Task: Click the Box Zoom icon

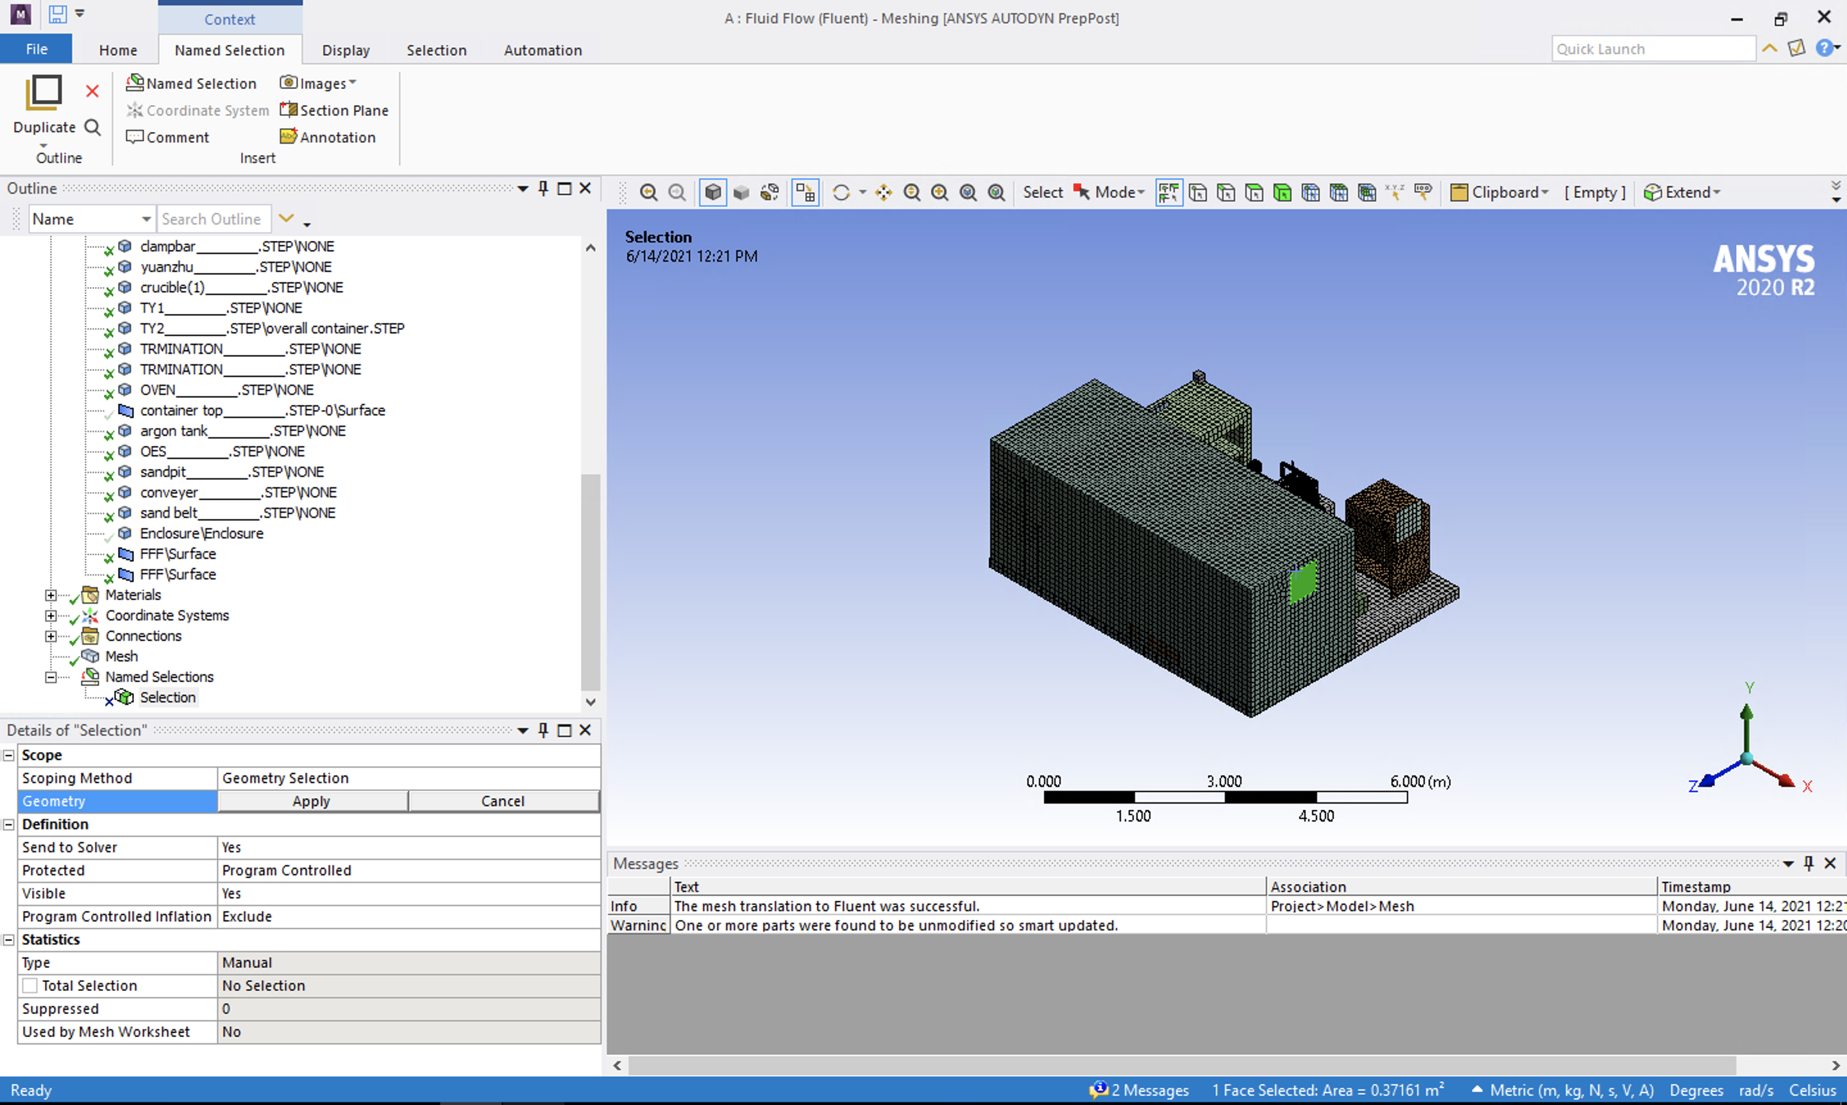Action: 940,192
